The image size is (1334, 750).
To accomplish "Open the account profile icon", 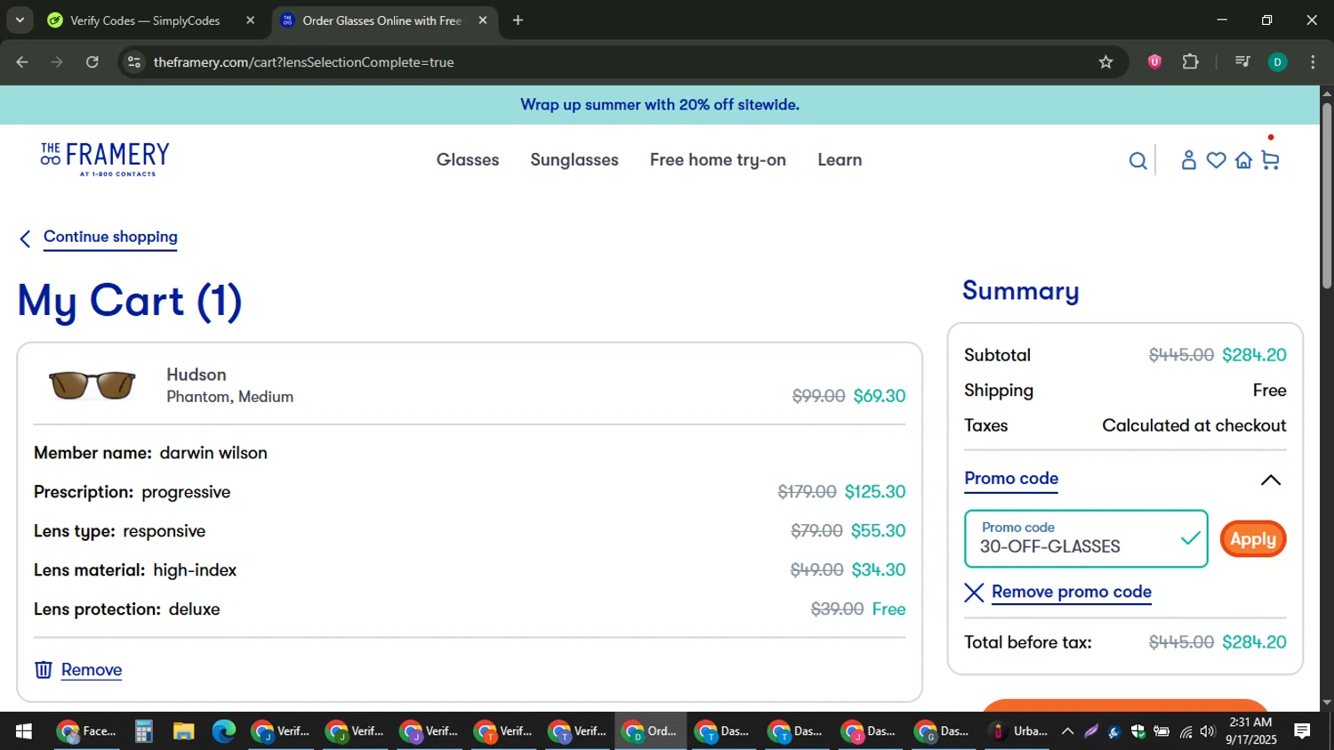I will point(1188,160).
